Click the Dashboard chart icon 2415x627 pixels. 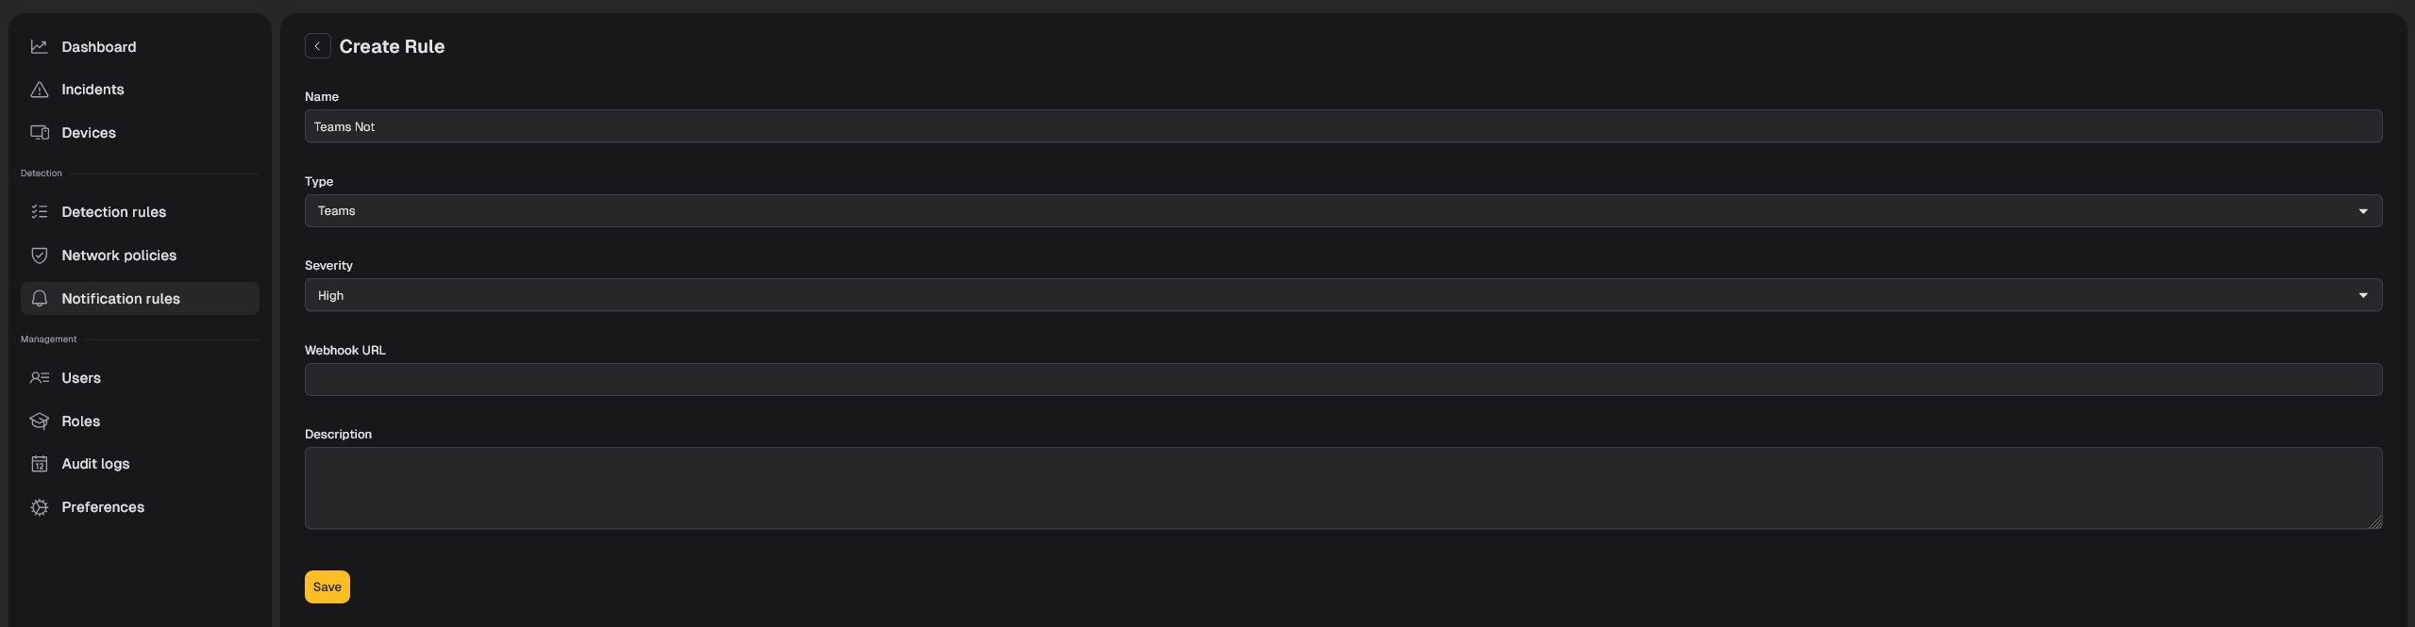[x=39, y=46]
